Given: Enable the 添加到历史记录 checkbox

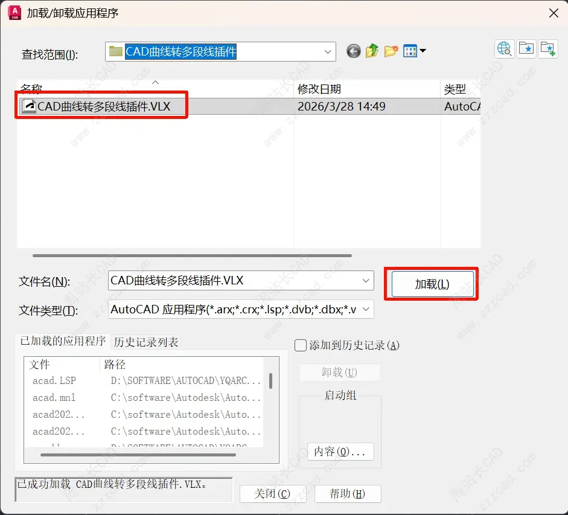Looking at the screenshot, I should pos(300,344).
